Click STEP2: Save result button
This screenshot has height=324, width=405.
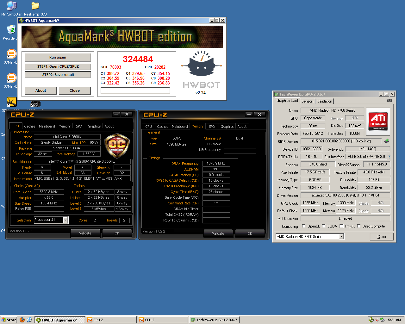click(x=58, y=75)
